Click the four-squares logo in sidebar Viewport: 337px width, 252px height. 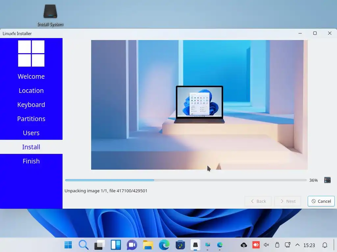(31, 53)
